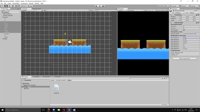Open Task View on the taskbar
This screenshot has width=200, height=112.
point(43,110)
